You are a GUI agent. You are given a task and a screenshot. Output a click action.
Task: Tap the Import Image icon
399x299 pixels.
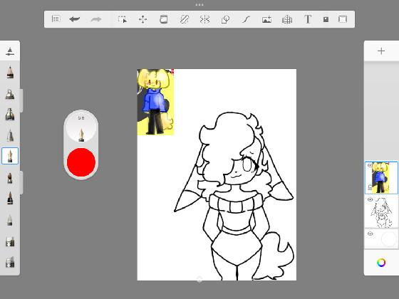pyautogui.click(x=266, y=19)
